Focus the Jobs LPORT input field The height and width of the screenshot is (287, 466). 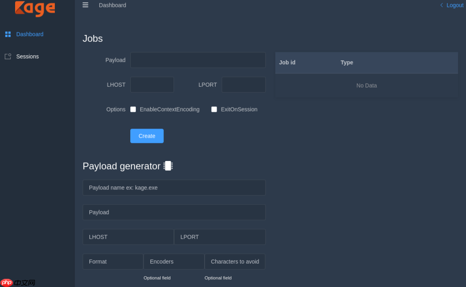point(244,85)
